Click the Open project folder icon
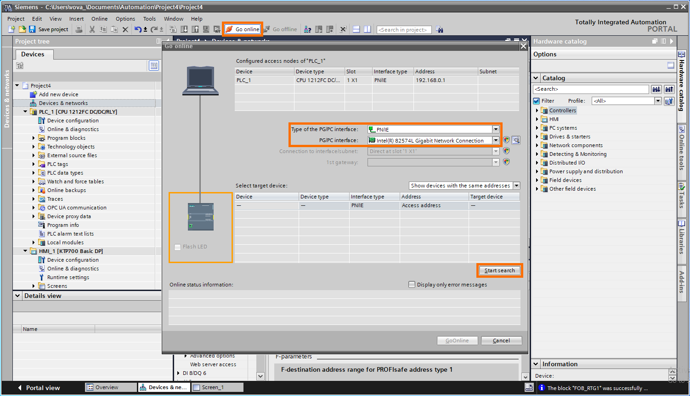 pos(22,29)
